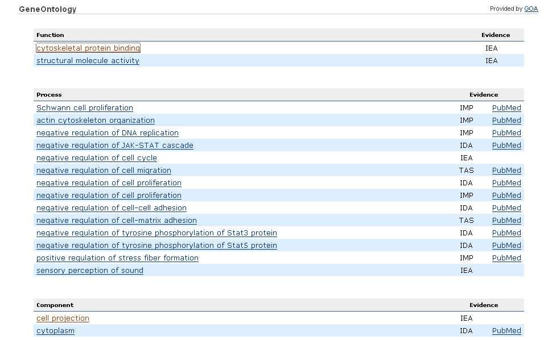Screen dimensions: 548x340
Task: Open PubMed in the IDA cell proliferation row
Action: click(506, 183)
